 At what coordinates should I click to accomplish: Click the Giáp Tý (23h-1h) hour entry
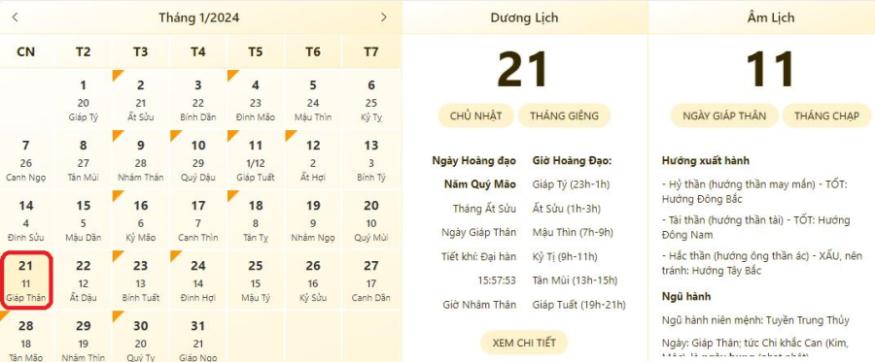click(571, 184)
